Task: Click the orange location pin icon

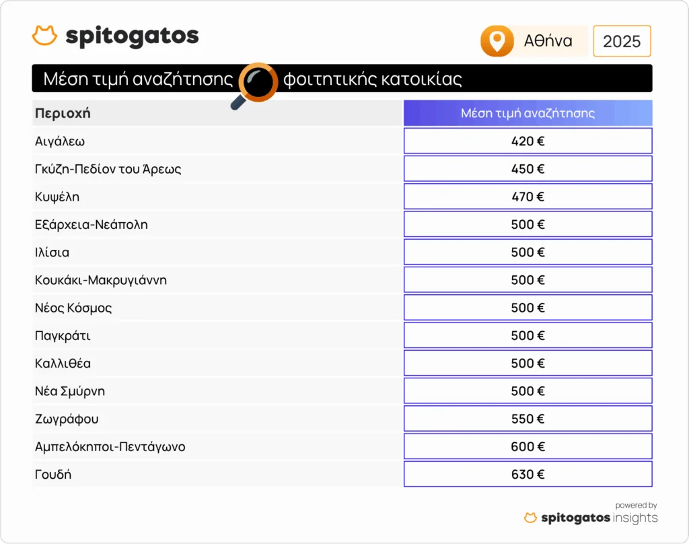Action: coord(497,42)
